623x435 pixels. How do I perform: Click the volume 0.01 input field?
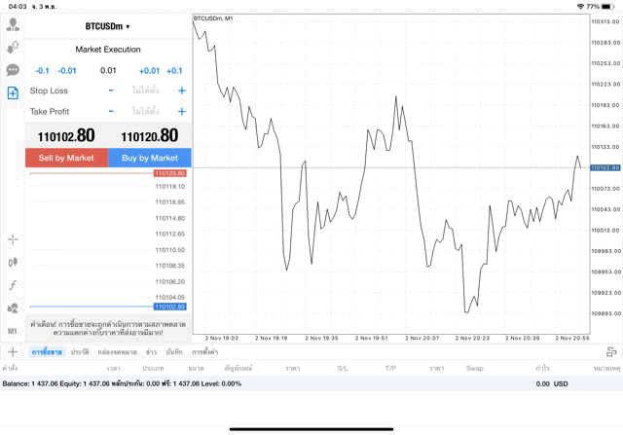tap(108, 70)
